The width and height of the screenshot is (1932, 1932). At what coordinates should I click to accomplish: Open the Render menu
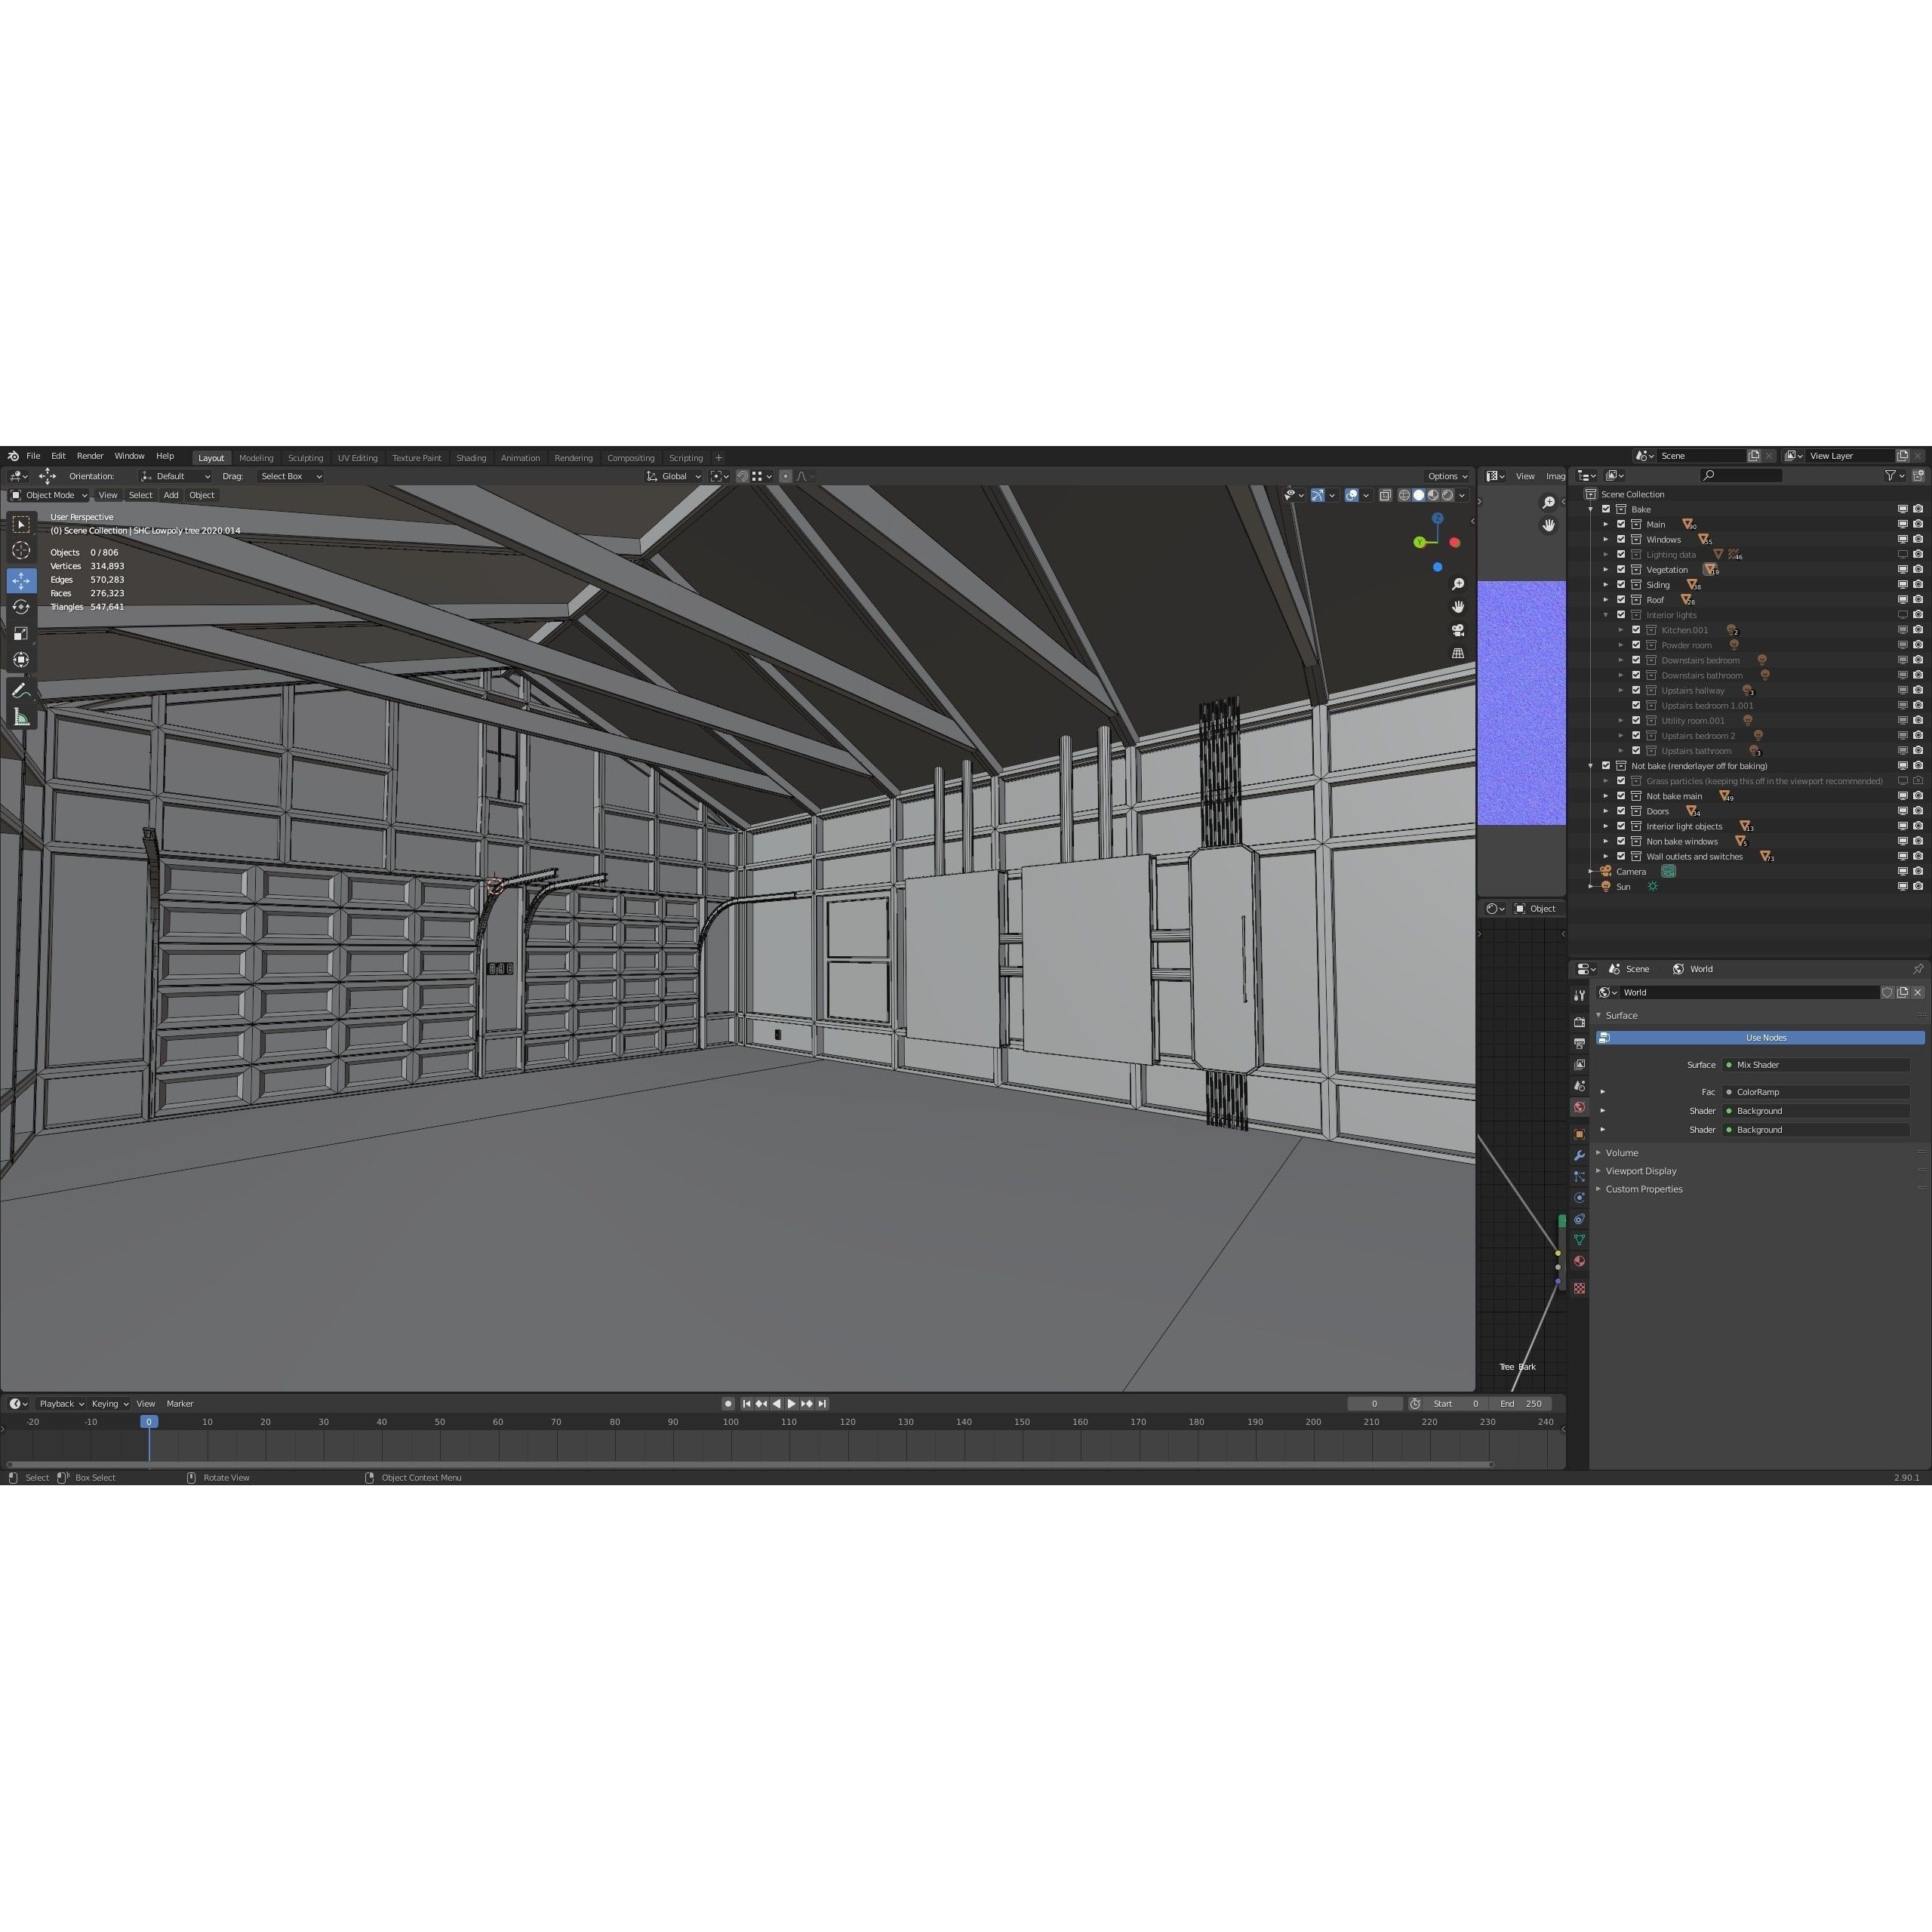coord(90,456)
